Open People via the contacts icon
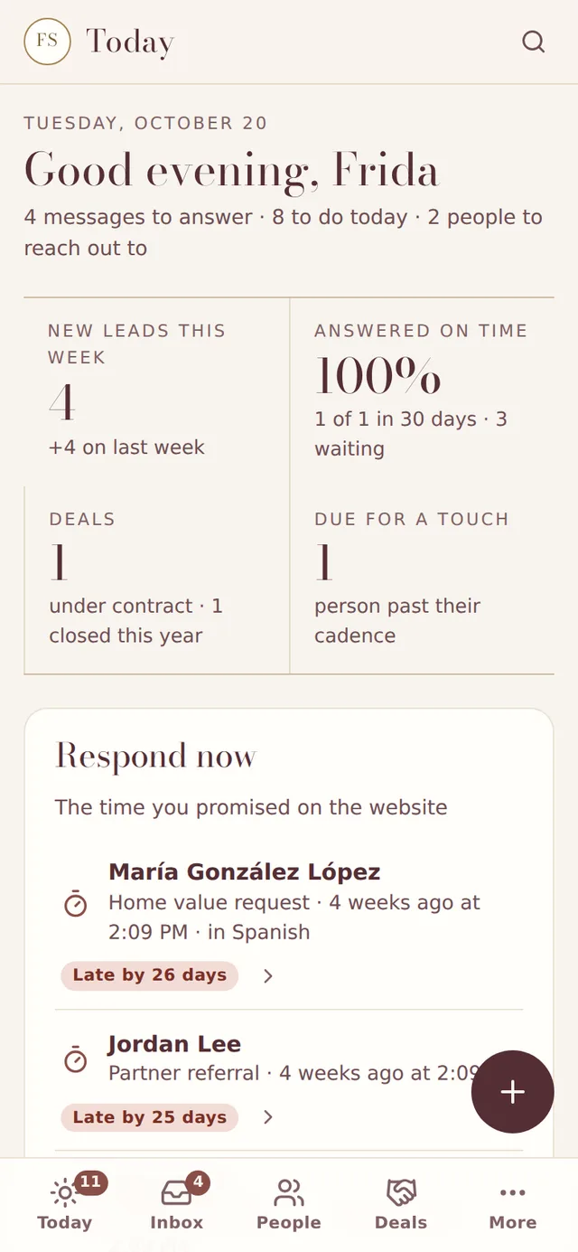Viewport: 578px width, 1252px height. point(289,1192)
